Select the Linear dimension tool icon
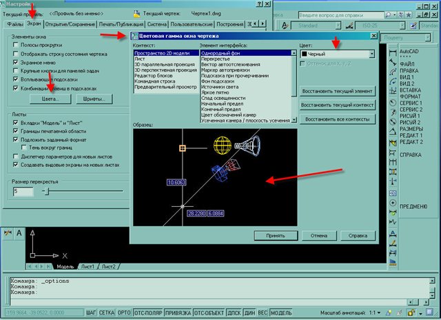Screen dimensions: 441x320 pos(393,52)
